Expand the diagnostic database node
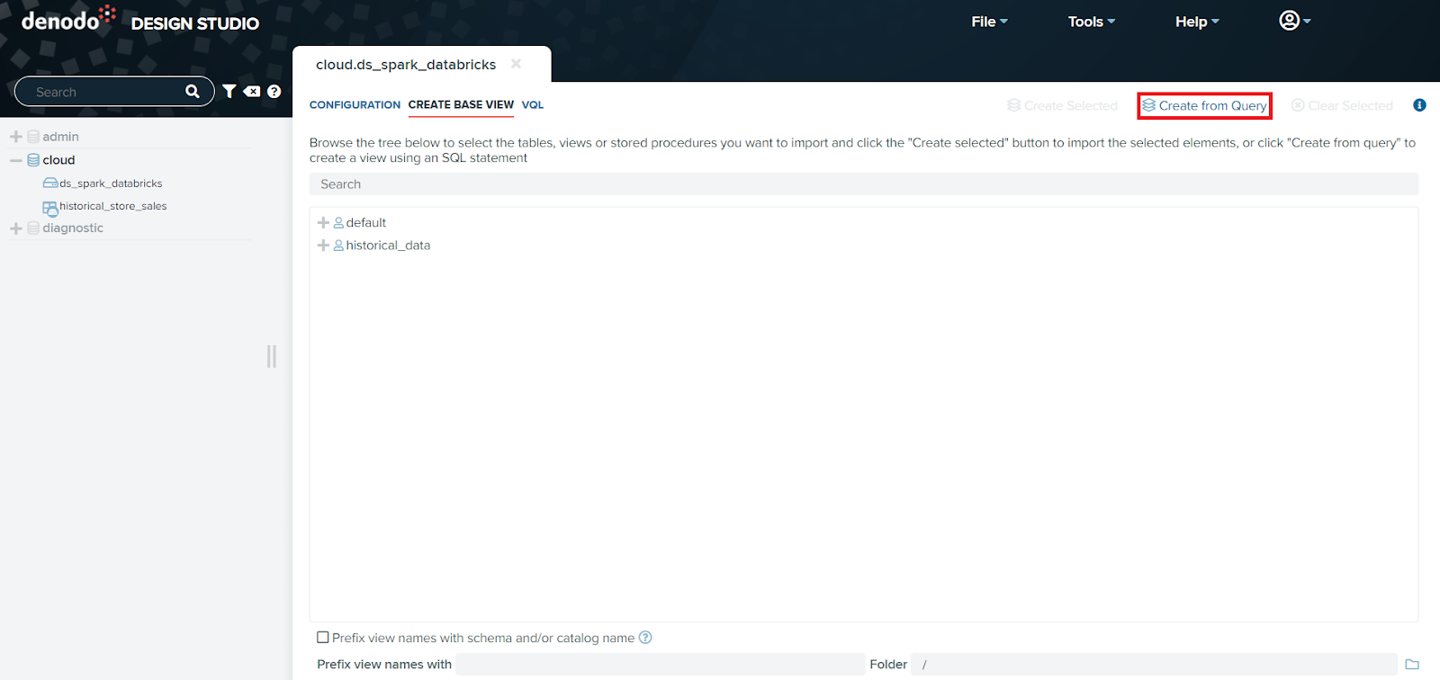This screenshot has width=1440, height=680. (x=16, y=228)
